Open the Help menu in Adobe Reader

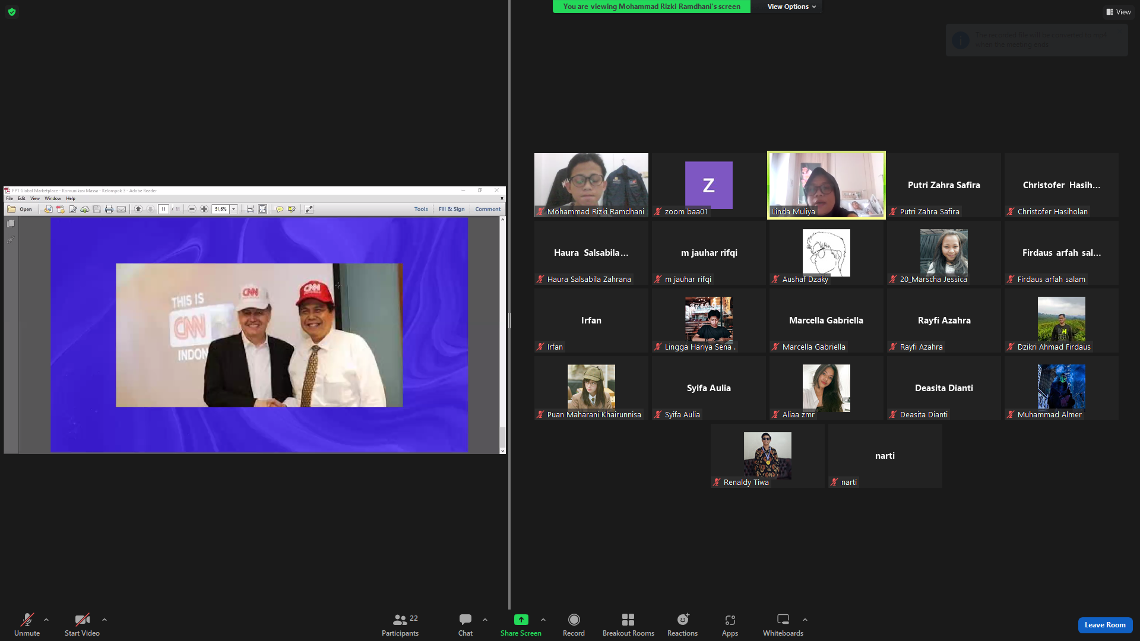point(71,198)
